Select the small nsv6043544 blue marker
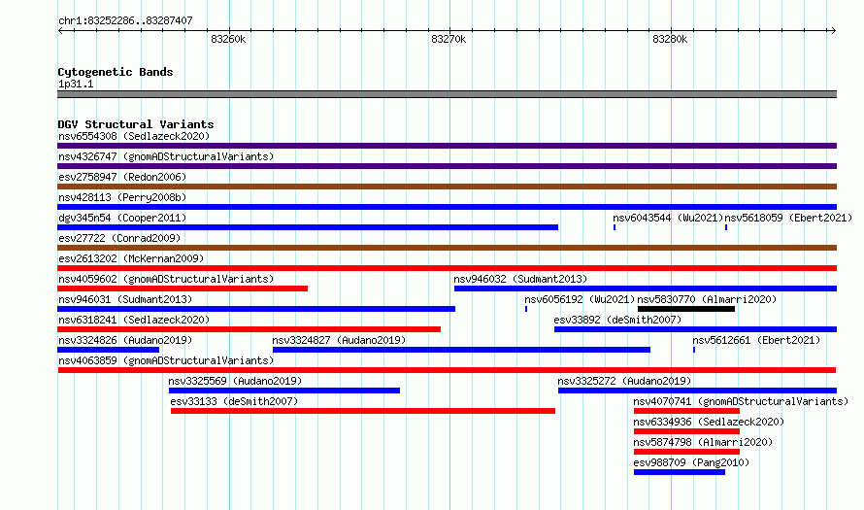The height and width of the screenshot is (510, 864). click(615, 227)
